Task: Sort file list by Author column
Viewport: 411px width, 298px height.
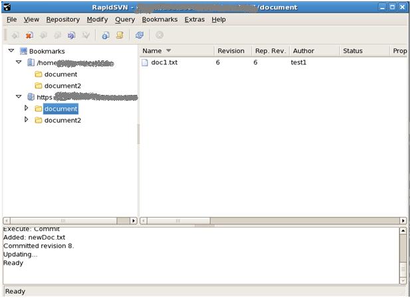Action: (x=315, y=50)
